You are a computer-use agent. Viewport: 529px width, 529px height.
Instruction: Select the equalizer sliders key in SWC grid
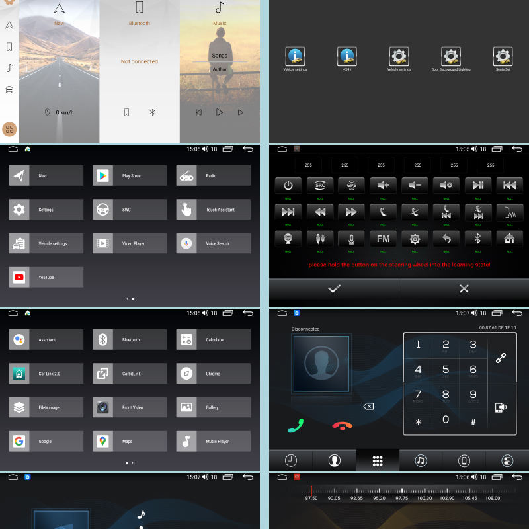[x=320, y=239]
